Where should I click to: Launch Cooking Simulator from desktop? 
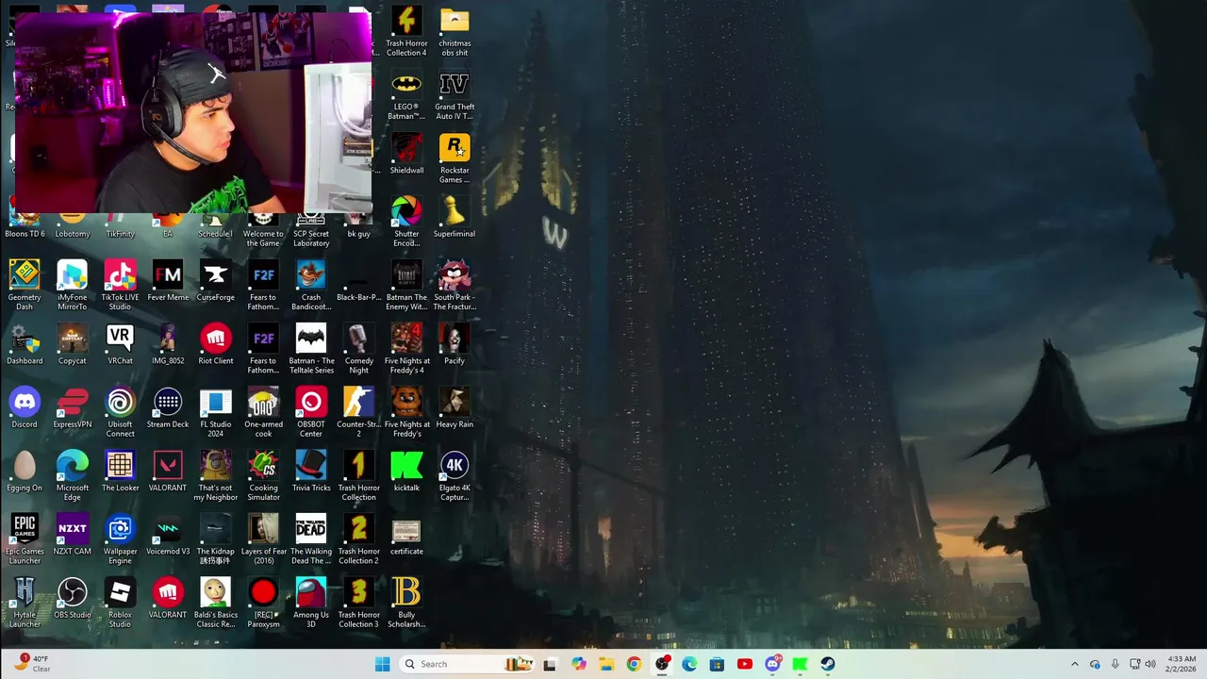coord(263,475)
